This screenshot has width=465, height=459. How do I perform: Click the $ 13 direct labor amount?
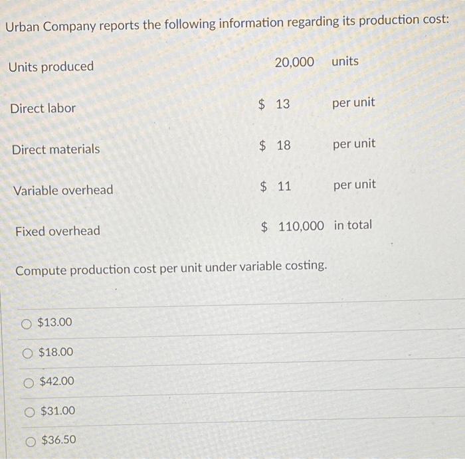274,104
